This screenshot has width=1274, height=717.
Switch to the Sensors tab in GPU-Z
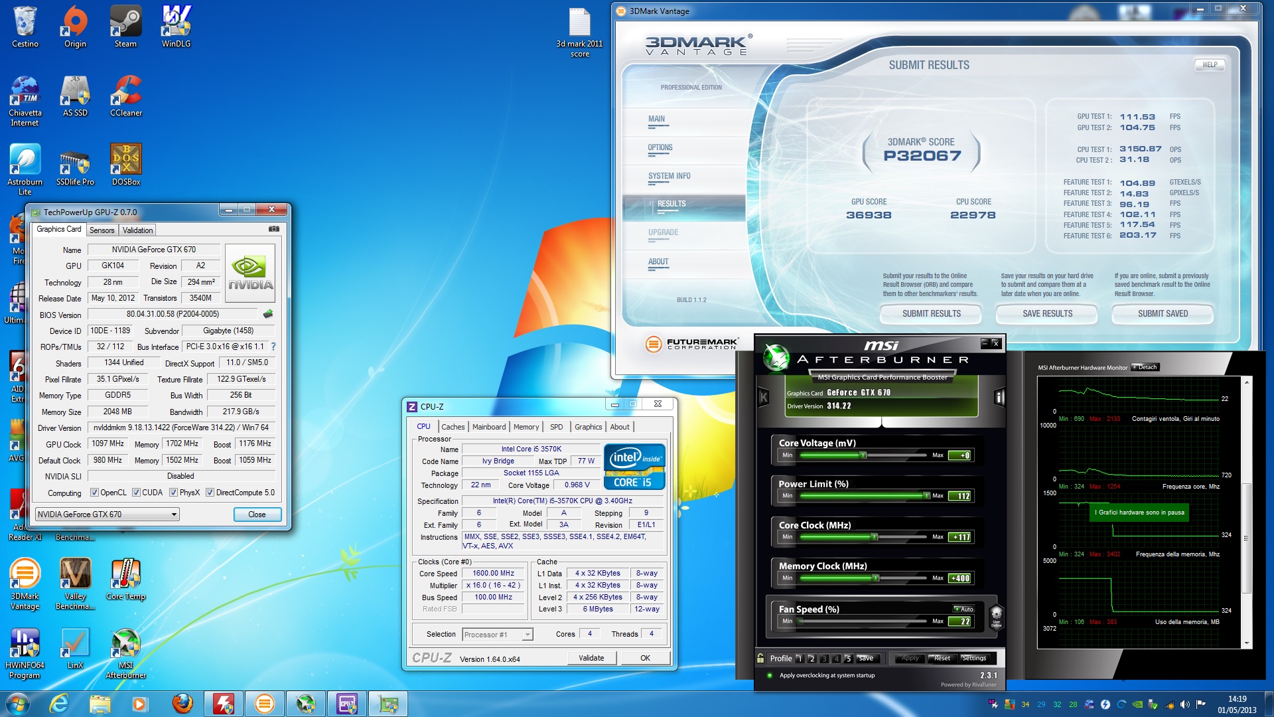102,230
